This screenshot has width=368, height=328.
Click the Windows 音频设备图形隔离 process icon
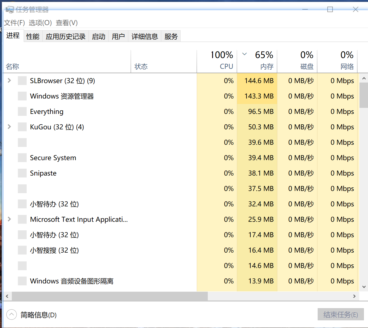(x=22, y=281)
